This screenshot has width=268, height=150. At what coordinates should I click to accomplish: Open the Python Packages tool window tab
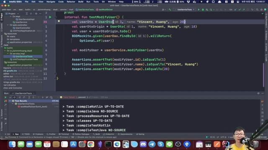81,134
